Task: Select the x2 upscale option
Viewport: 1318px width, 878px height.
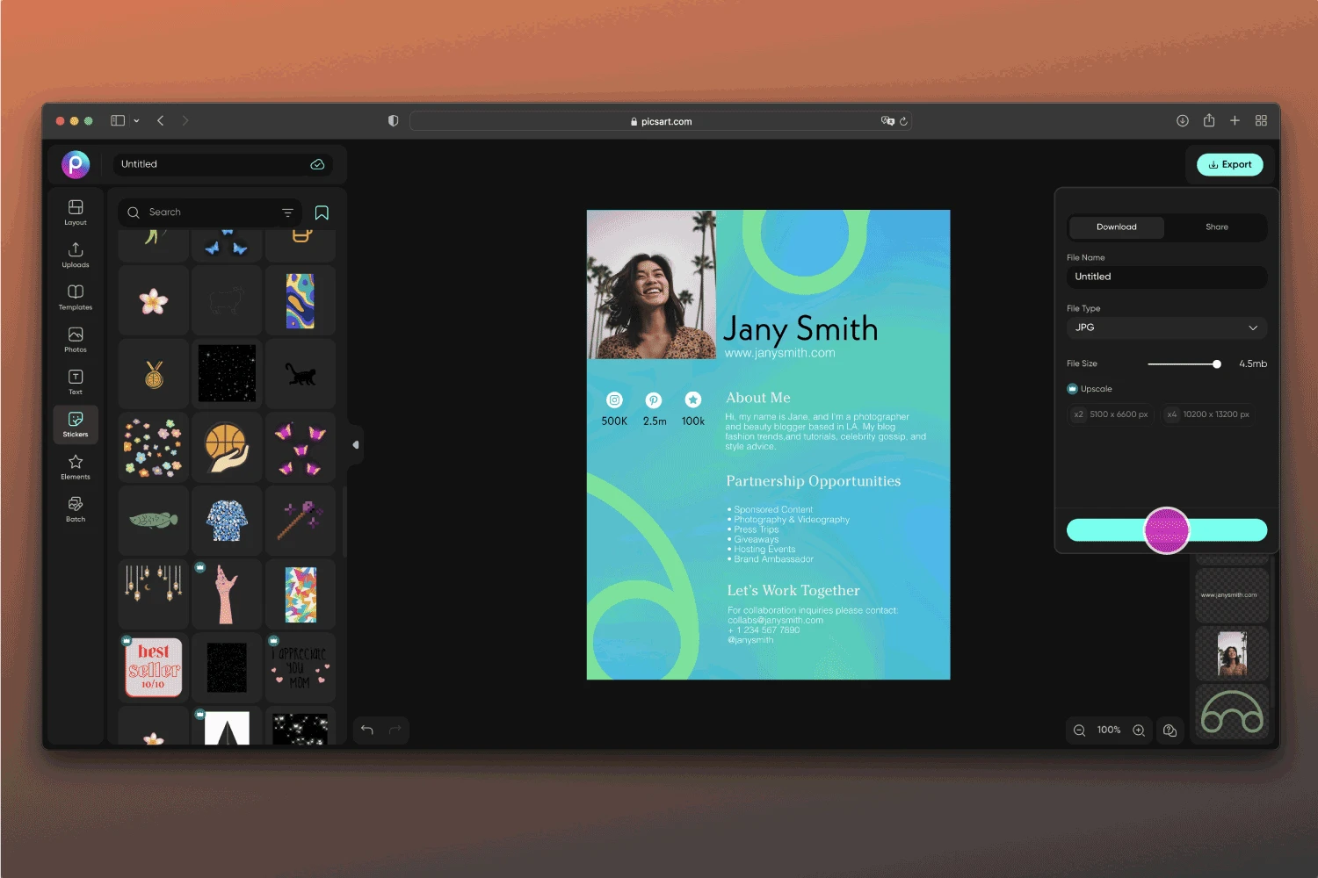Action: point(1110,414)
